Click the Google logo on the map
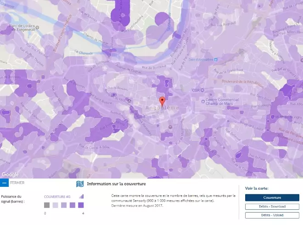The width and height of the screenshot is (303, 225). tap(10, 174)
